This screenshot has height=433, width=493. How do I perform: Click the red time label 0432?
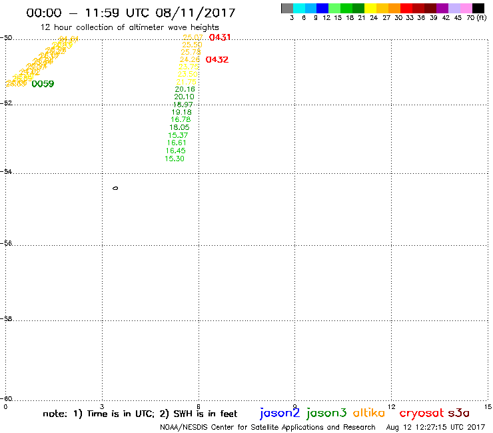click(x=217, y=59)
